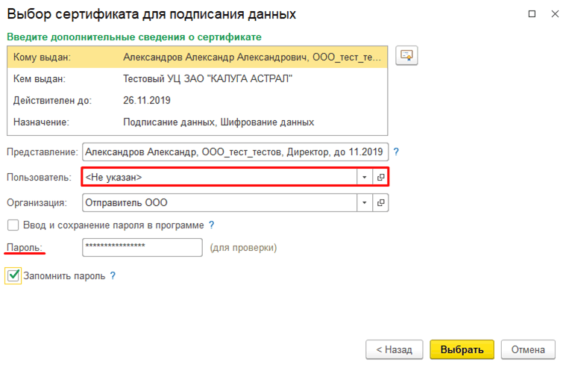Click help icon beside password saving option

tap(212, 225)
